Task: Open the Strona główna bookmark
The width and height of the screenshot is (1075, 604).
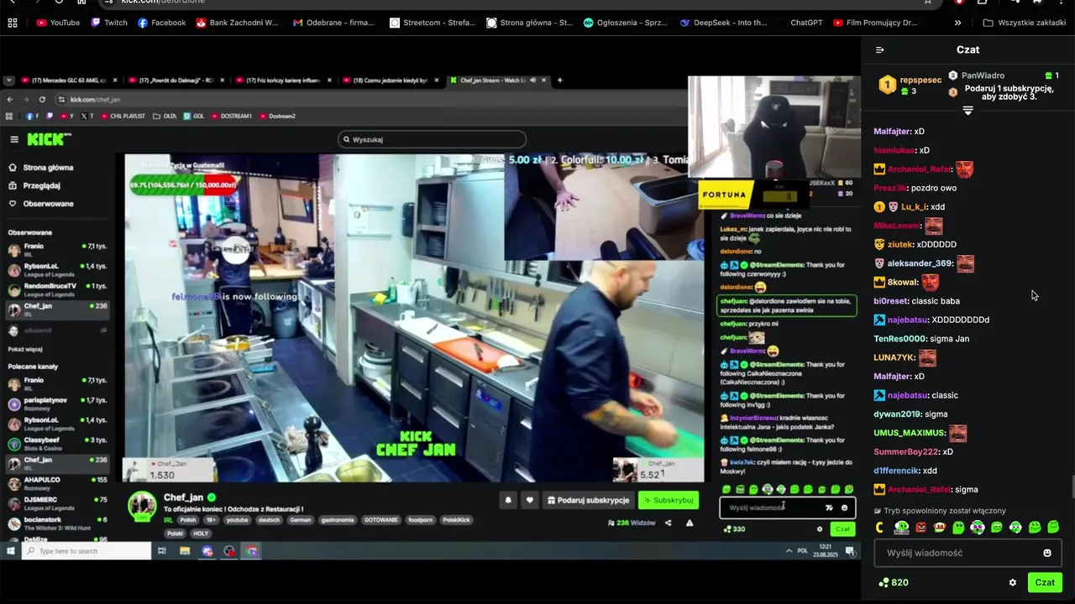Action: (529, 23)
